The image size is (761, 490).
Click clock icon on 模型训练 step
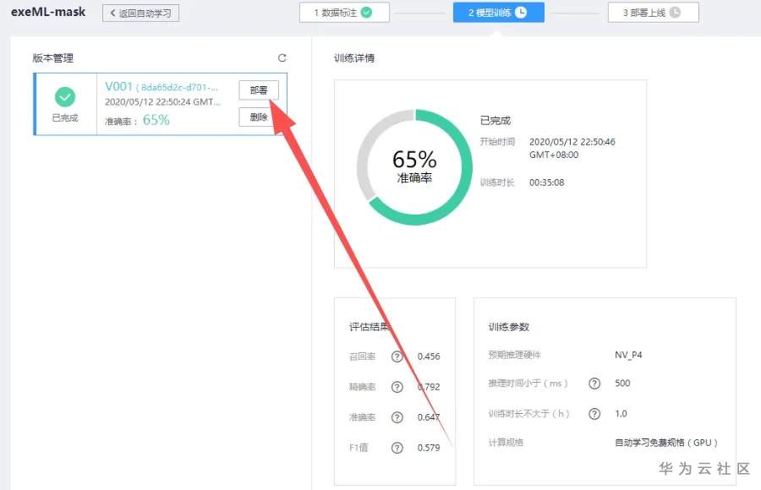tap(521, 13)
